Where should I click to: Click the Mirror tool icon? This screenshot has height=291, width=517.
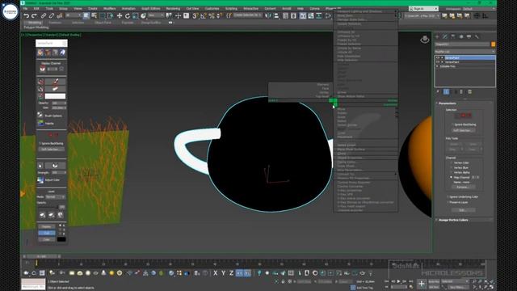click(268, 16)
